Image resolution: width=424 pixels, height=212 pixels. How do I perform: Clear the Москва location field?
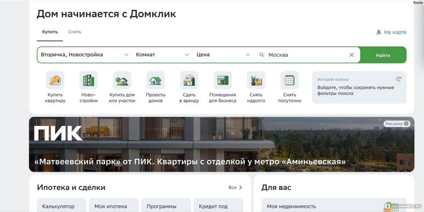pos(352,55)
